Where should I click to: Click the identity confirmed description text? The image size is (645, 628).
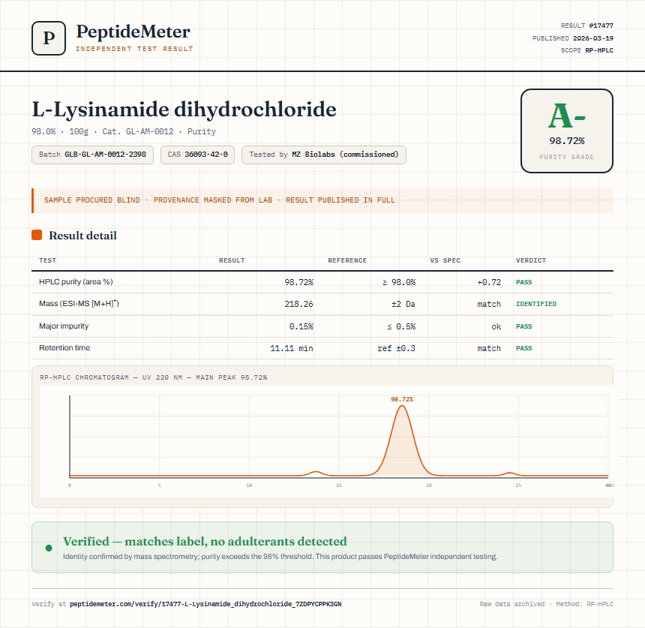(x=280, y=557)
